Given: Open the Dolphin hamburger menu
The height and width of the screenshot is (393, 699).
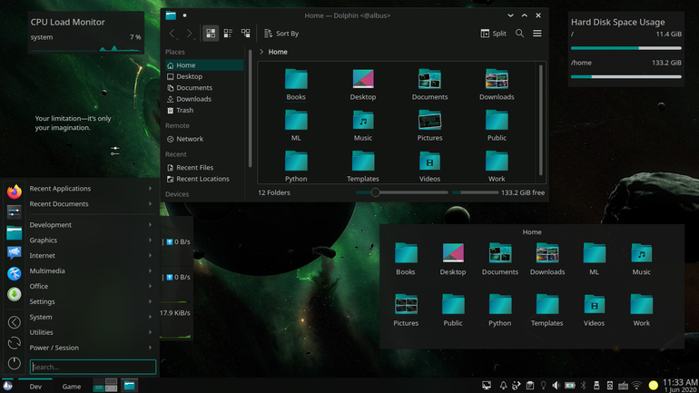Looking at the screenshot, I should click(537, 34).
